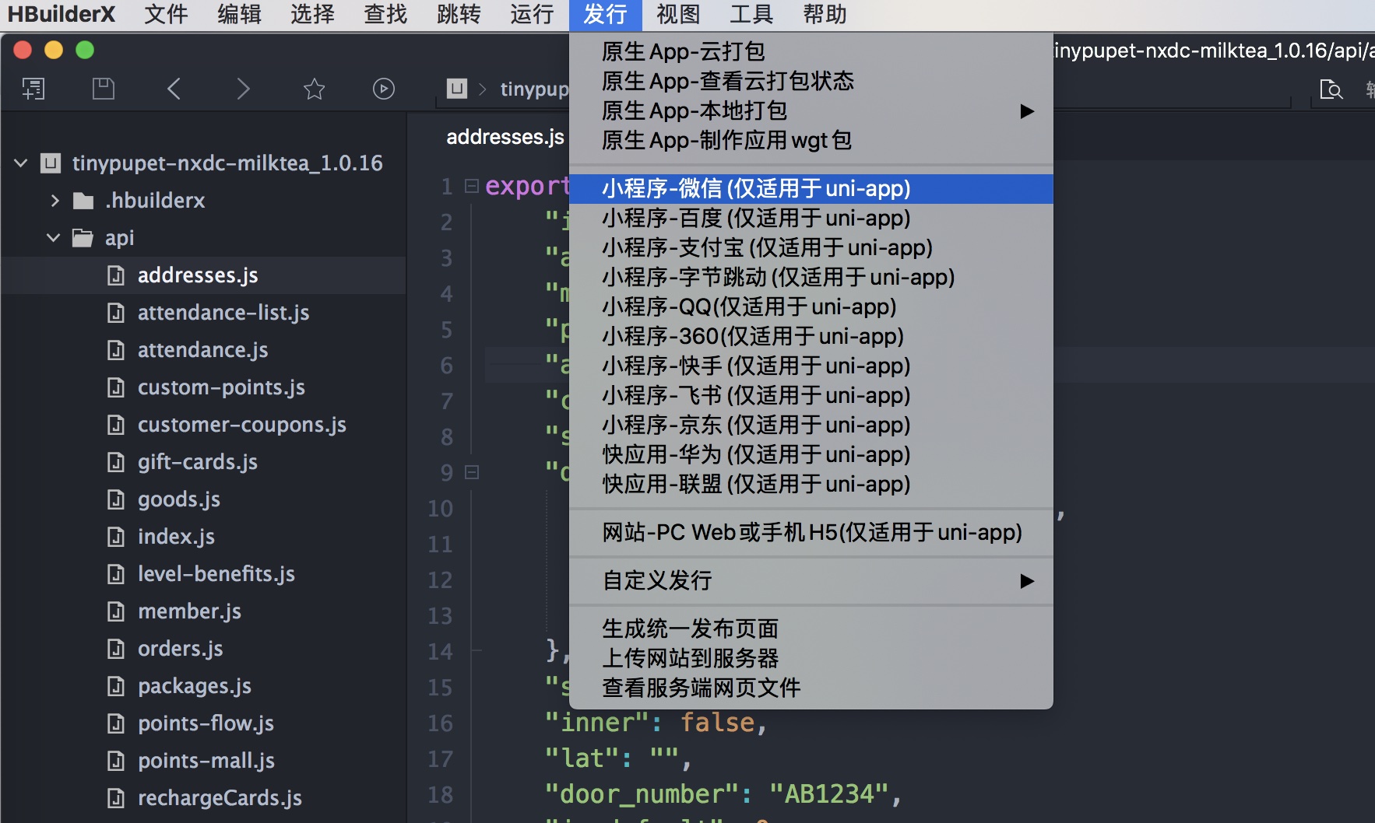Go forward with the right arrow icon
Image resolution: width=1375 pixels, height=823 pixels.
click(243, 89)
